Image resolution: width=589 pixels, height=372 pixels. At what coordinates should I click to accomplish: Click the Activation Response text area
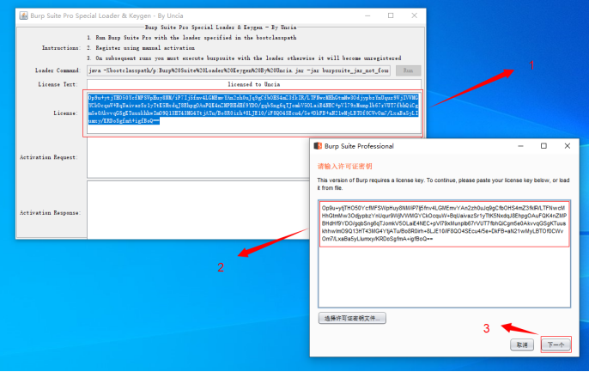click(198, 210)
